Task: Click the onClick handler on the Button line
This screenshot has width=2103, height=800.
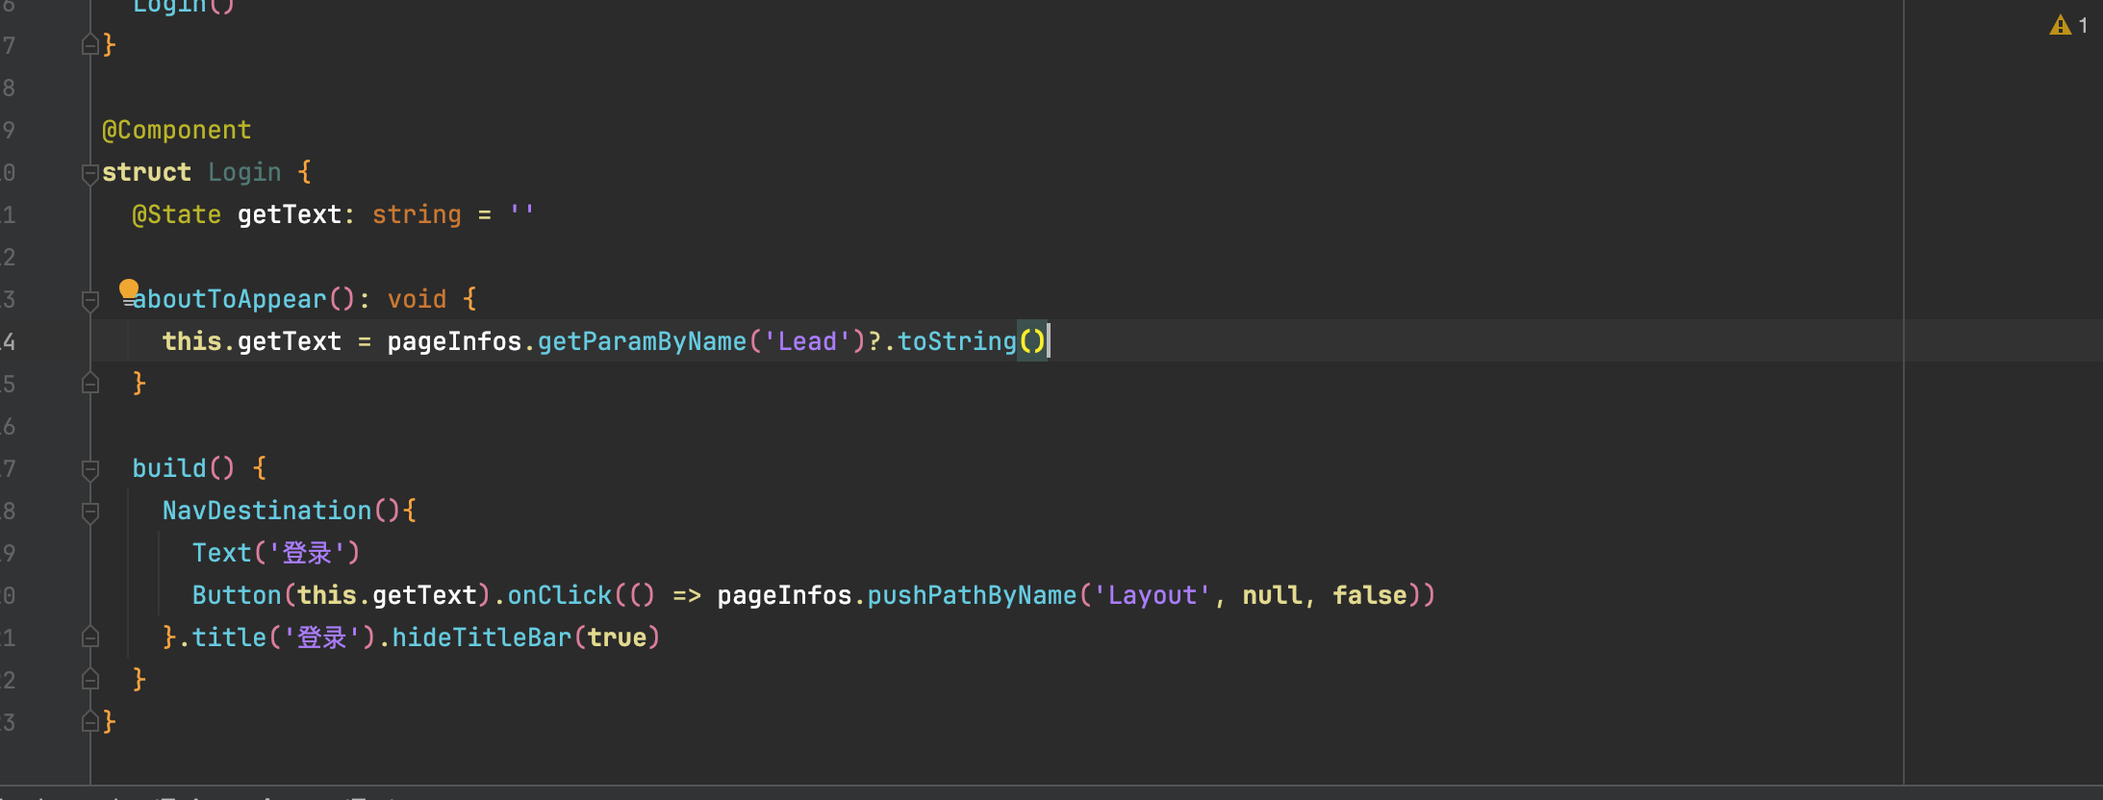Action: 559,595
